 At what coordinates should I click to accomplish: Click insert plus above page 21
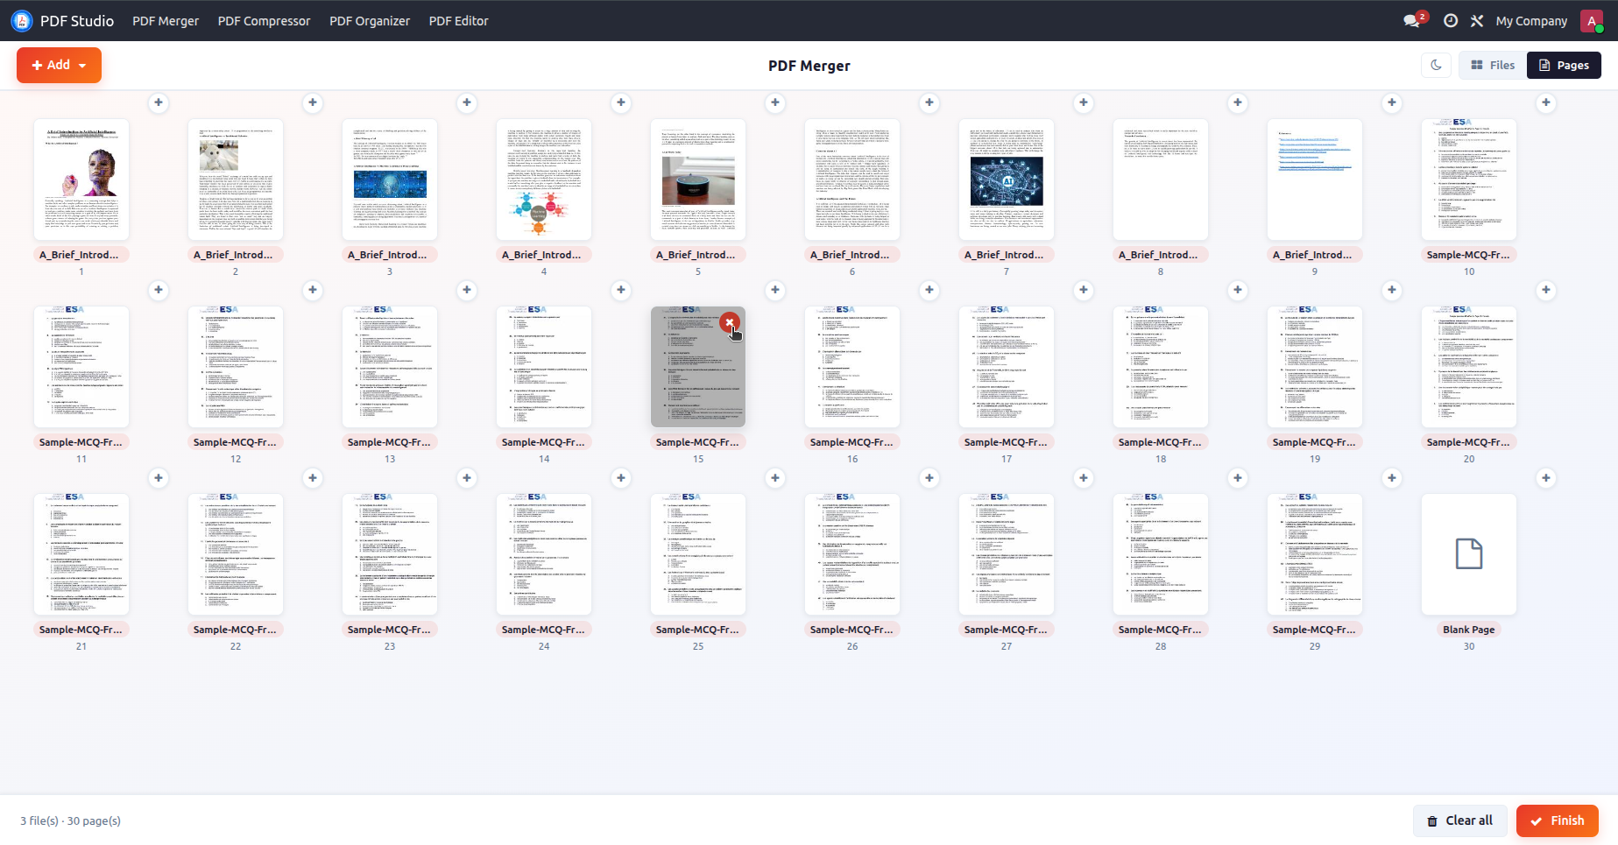click(159, 478)
